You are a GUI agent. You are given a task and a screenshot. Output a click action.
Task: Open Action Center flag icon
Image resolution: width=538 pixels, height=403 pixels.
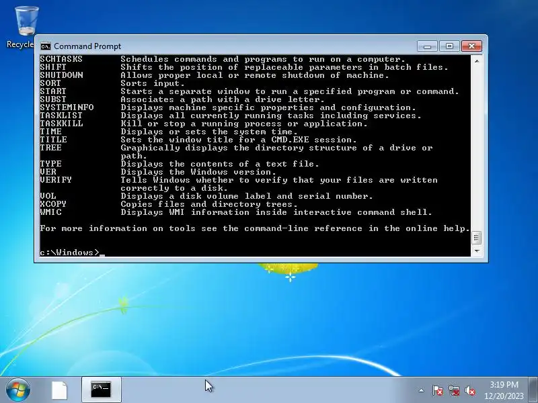tap(438, 390)
